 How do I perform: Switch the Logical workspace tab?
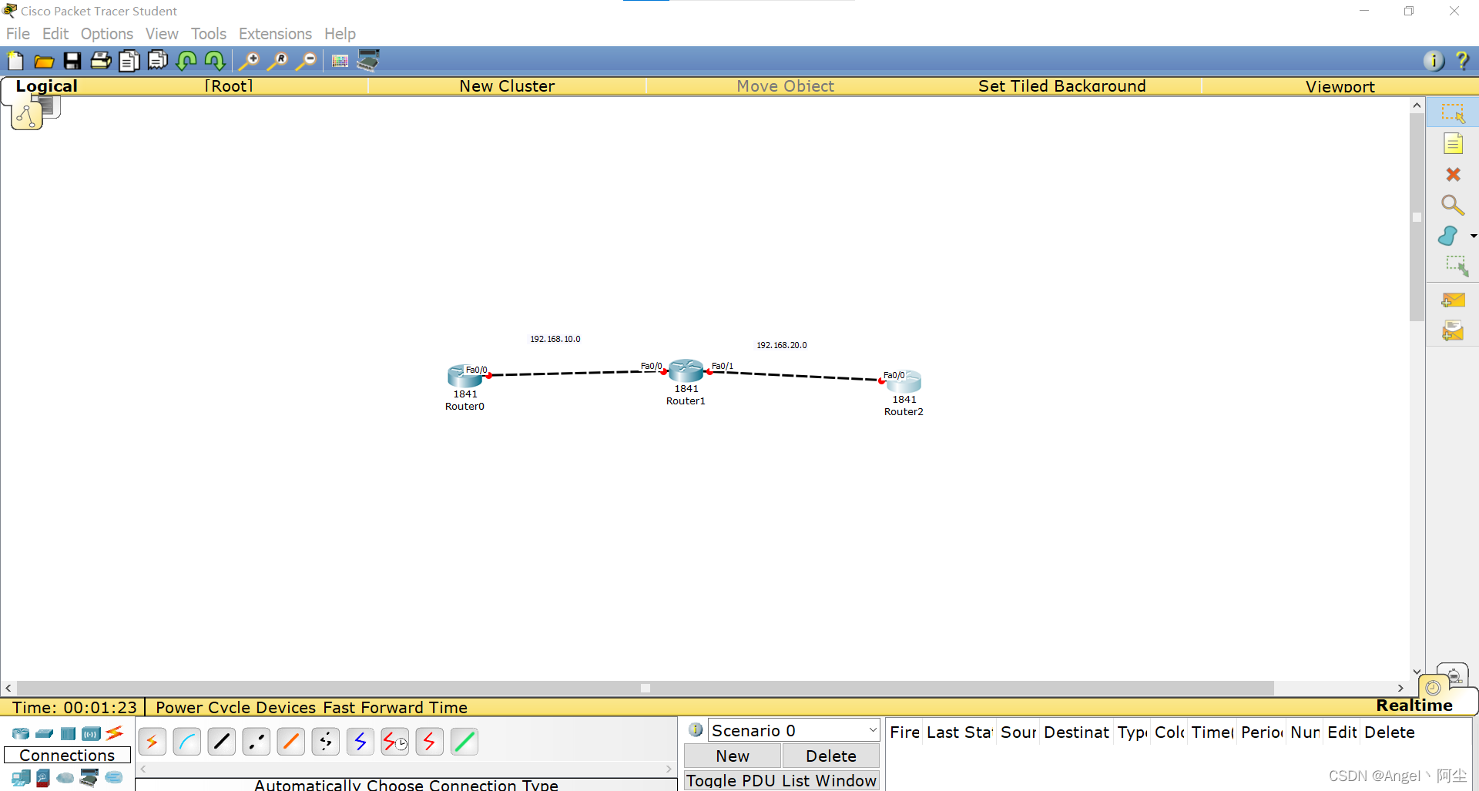(x=46, y=86)
